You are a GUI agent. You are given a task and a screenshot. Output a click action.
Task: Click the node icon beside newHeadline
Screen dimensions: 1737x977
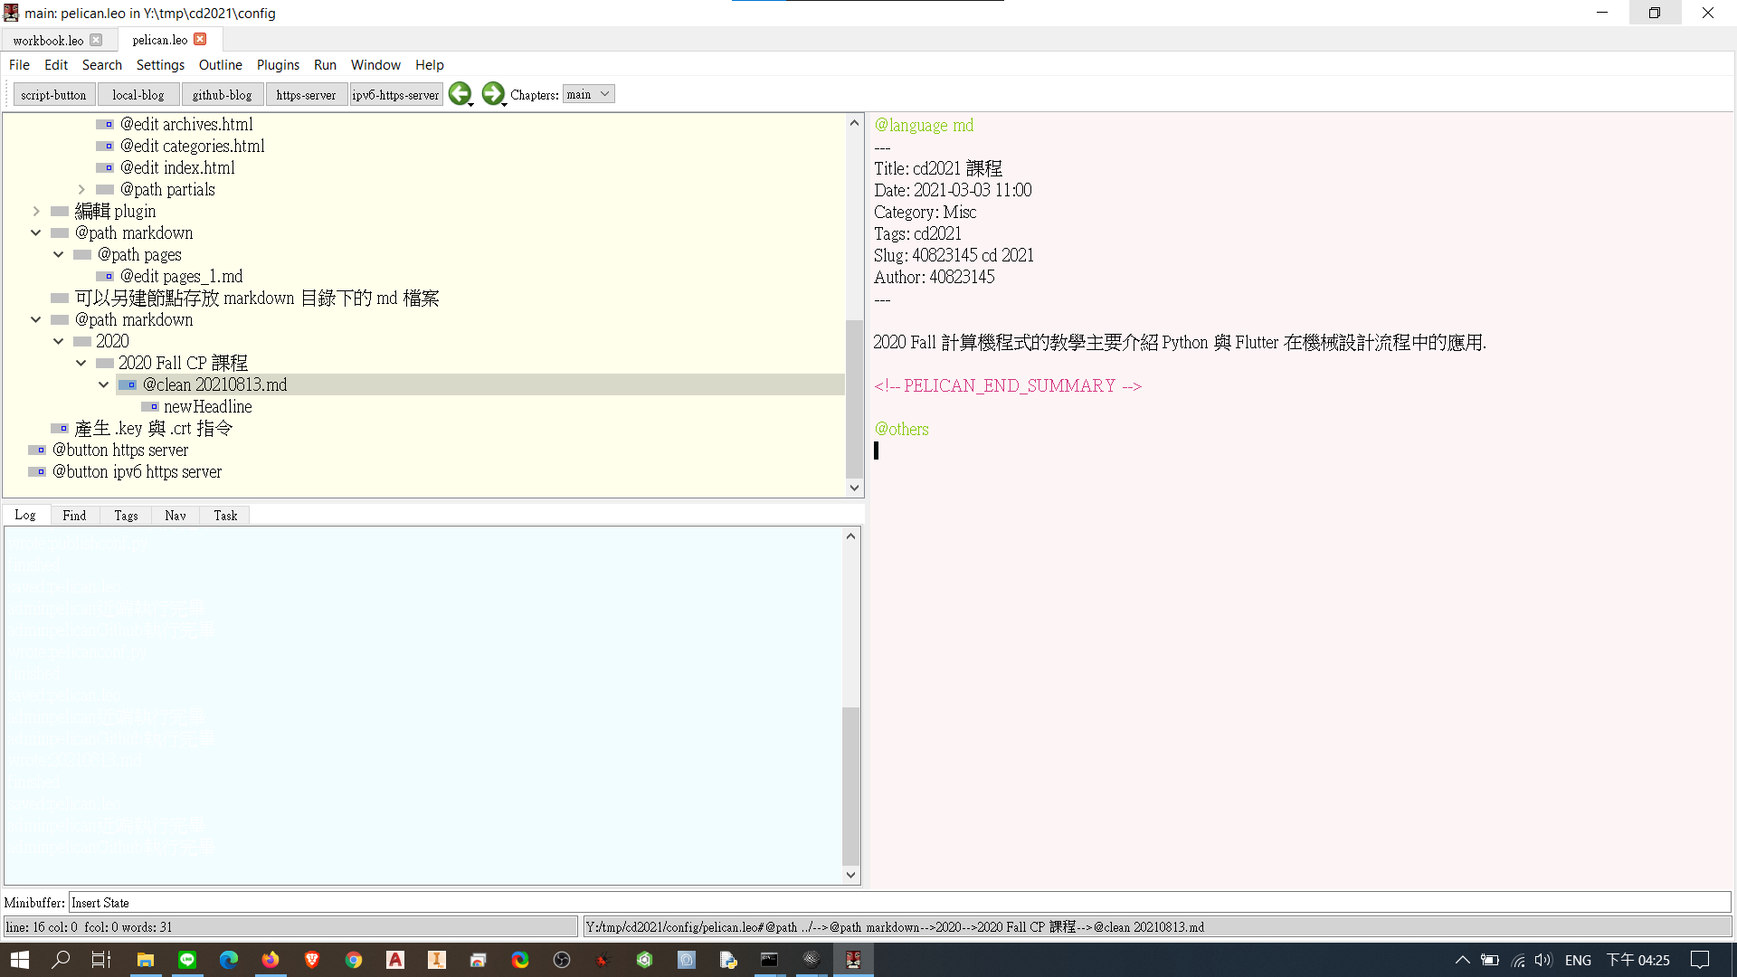coord(150,407)
